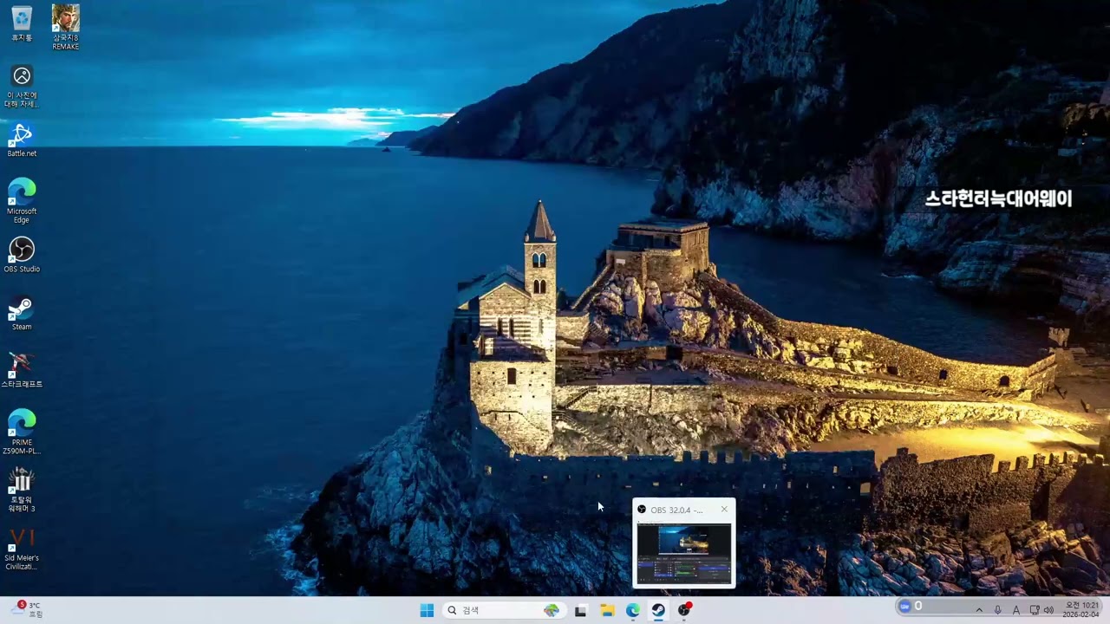Open the clock and date 오전 10:21
Screen dimensions: 1110x624
(x=1081, y=610)
